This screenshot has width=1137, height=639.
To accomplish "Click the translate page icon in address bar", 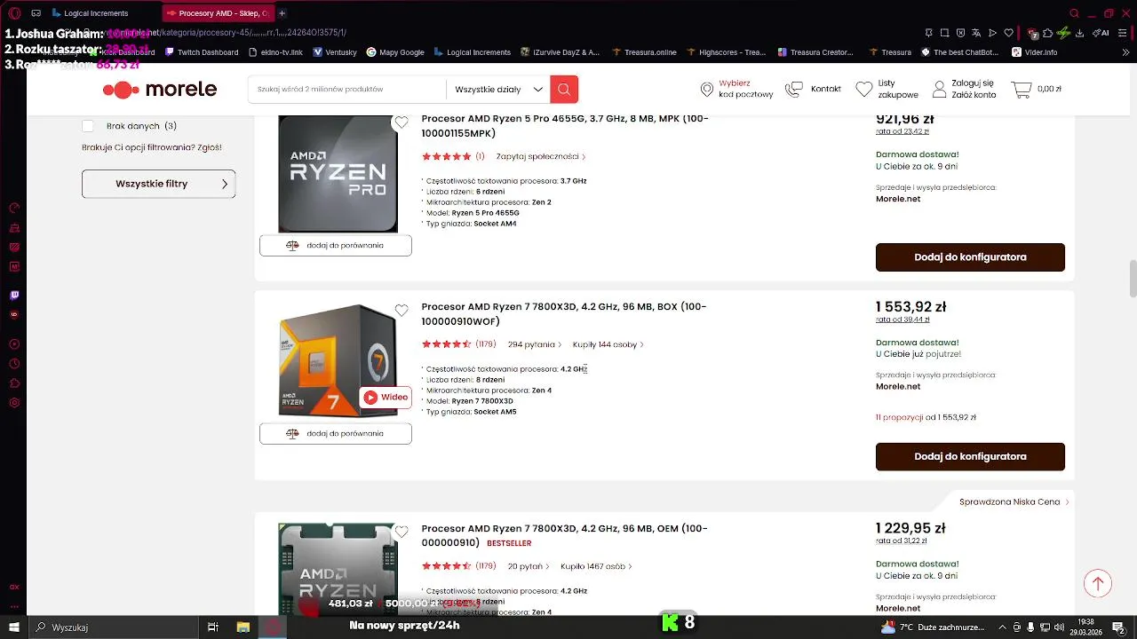I will (976, 33).
